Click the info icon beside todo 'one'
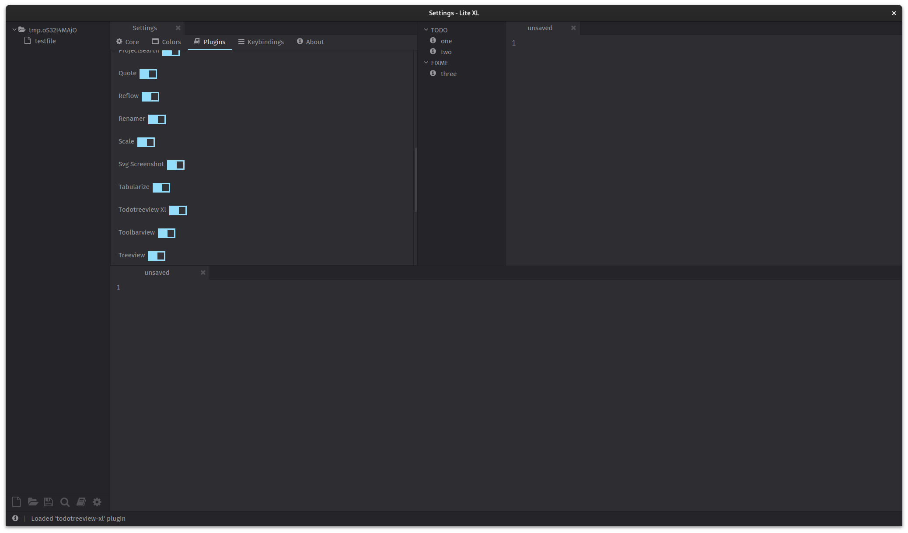 [x=433, y=40]
